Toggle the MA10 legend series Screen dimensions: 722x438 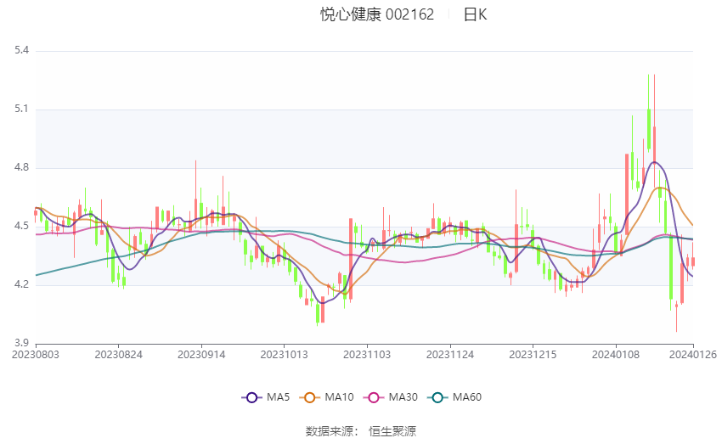click(326, 397)
